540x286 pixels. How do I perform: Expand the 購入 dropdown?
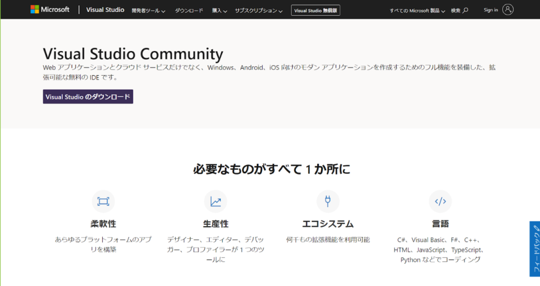[219, 11]
